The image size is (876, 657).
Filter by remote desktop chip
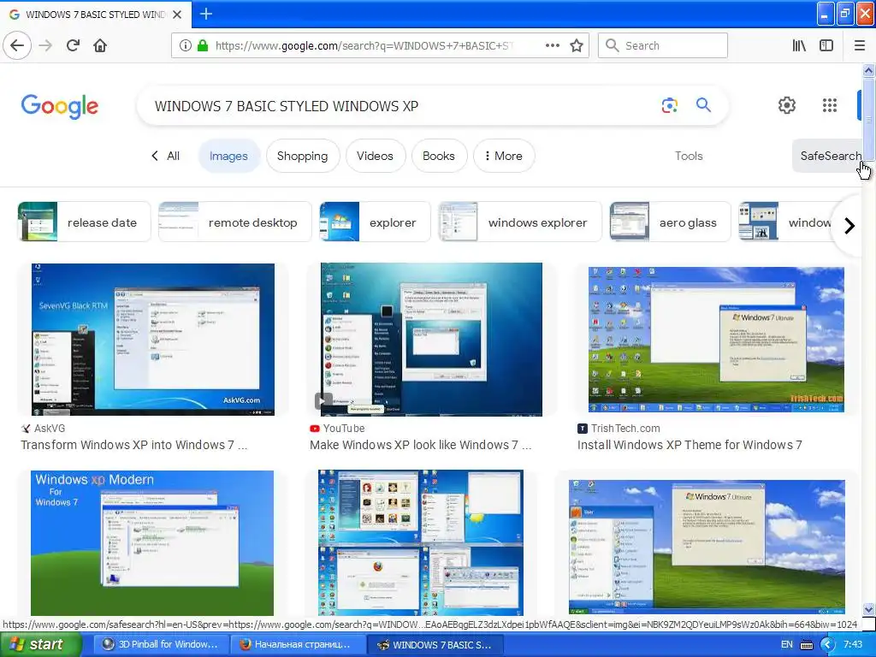[x=234, y=222]
